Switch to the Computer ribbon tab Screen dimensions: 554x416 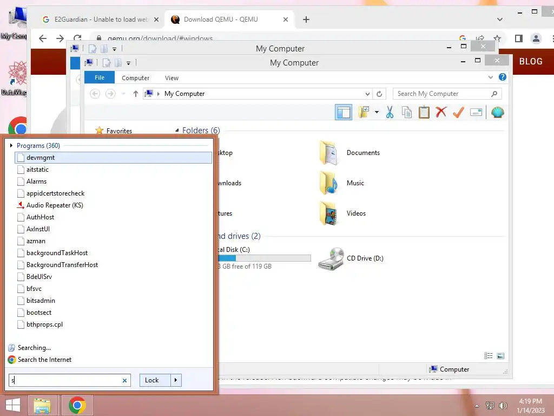click(136, 78)
